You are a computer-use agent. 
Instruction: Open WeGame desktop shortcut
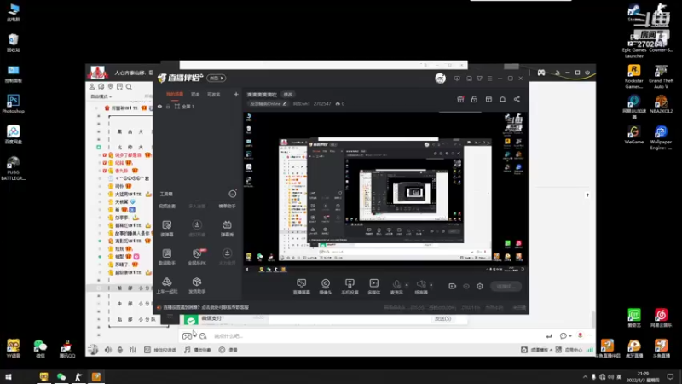pos(634,135)
